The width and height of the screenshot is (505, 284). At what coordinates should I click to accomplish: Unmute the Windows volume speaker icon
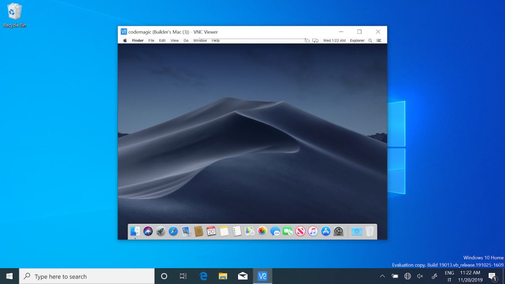420,276
